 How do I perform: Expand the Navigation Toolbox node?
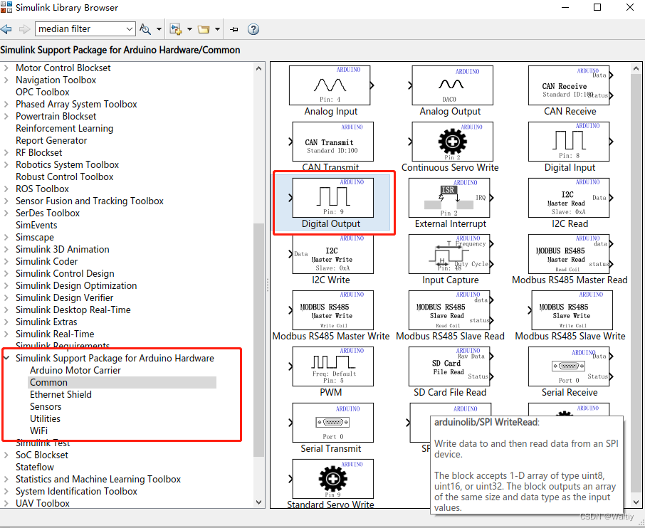pos(6,80)
